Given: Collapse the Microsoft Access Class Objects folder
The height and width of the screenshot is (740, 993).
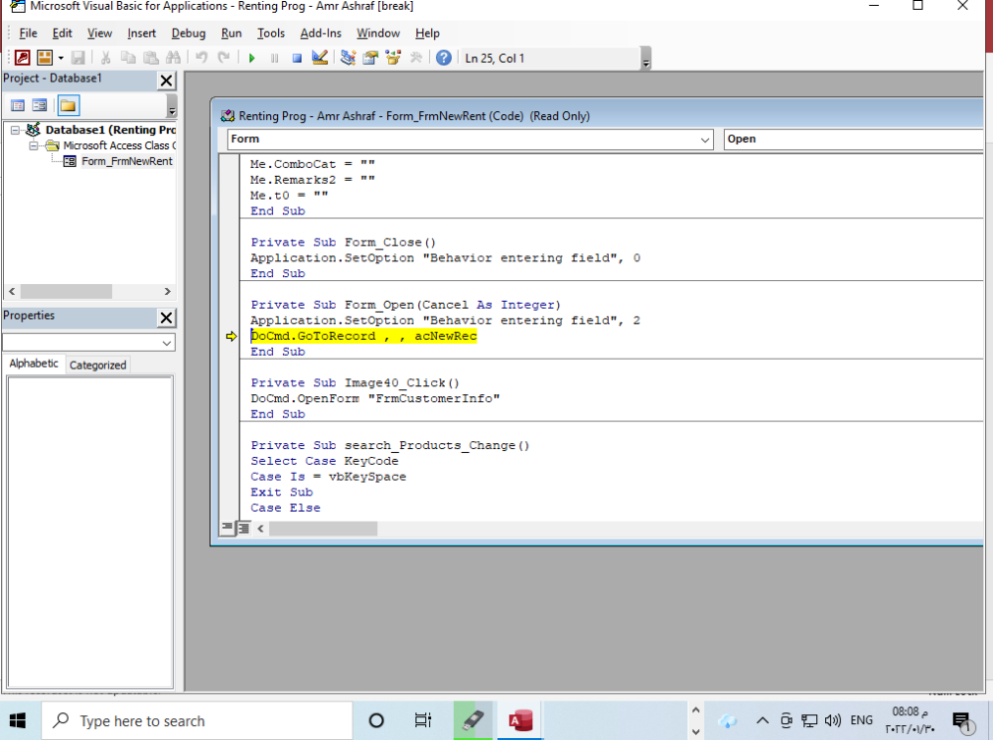Looking at the screenshot, I should [33, 146].
